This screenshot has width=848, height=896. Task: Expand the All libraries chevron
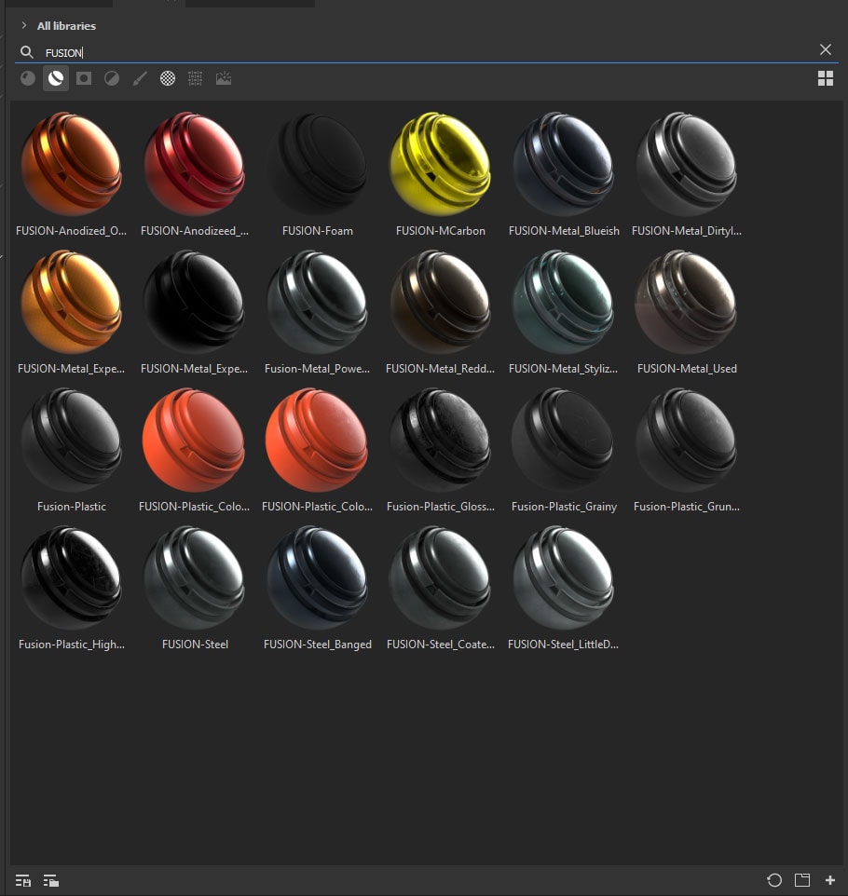[x=24, y=25]
